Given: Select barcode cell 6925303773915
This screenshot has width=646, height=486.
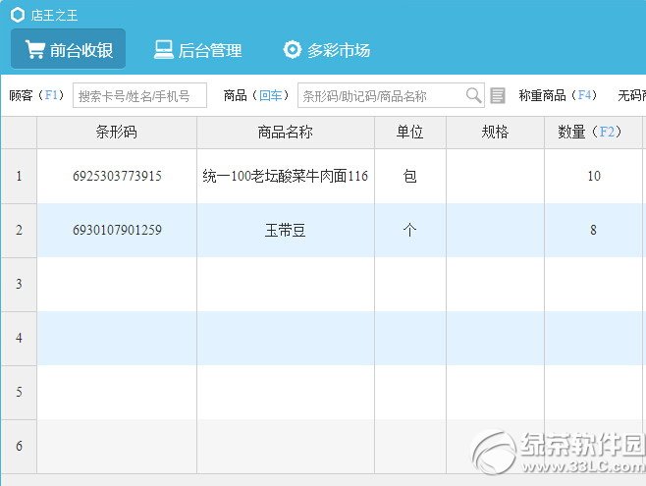Looking at the screenshot, I should (117, 177).
